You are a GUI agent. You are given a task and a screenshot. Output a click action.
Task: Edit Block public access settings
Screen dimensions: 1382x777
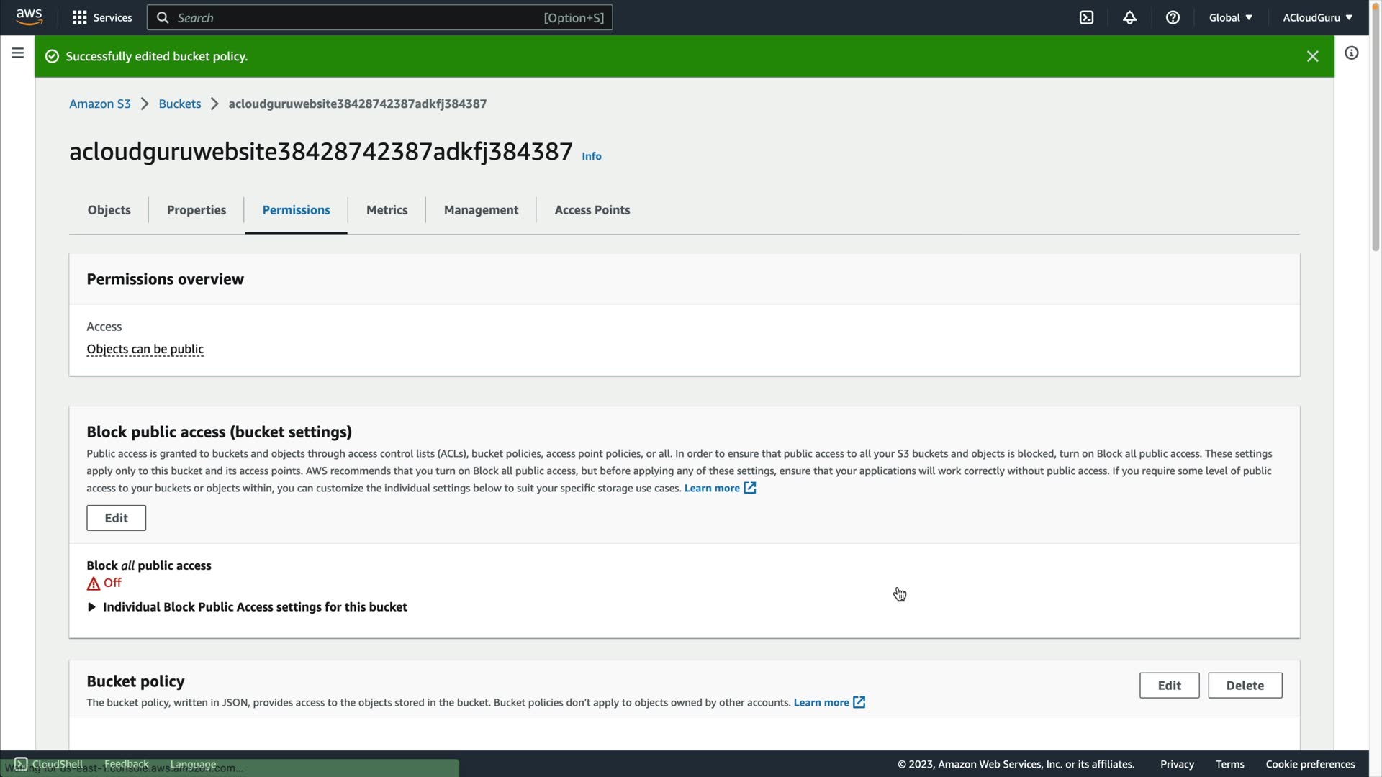coord(116,517)
